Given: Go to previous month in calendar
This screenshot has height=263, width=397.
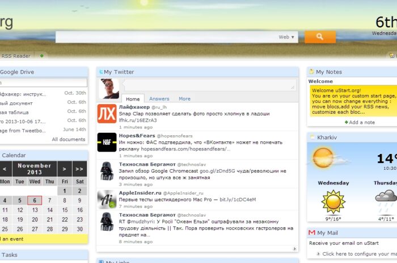Looking at the screenshot, I should (x=4, y=169).
